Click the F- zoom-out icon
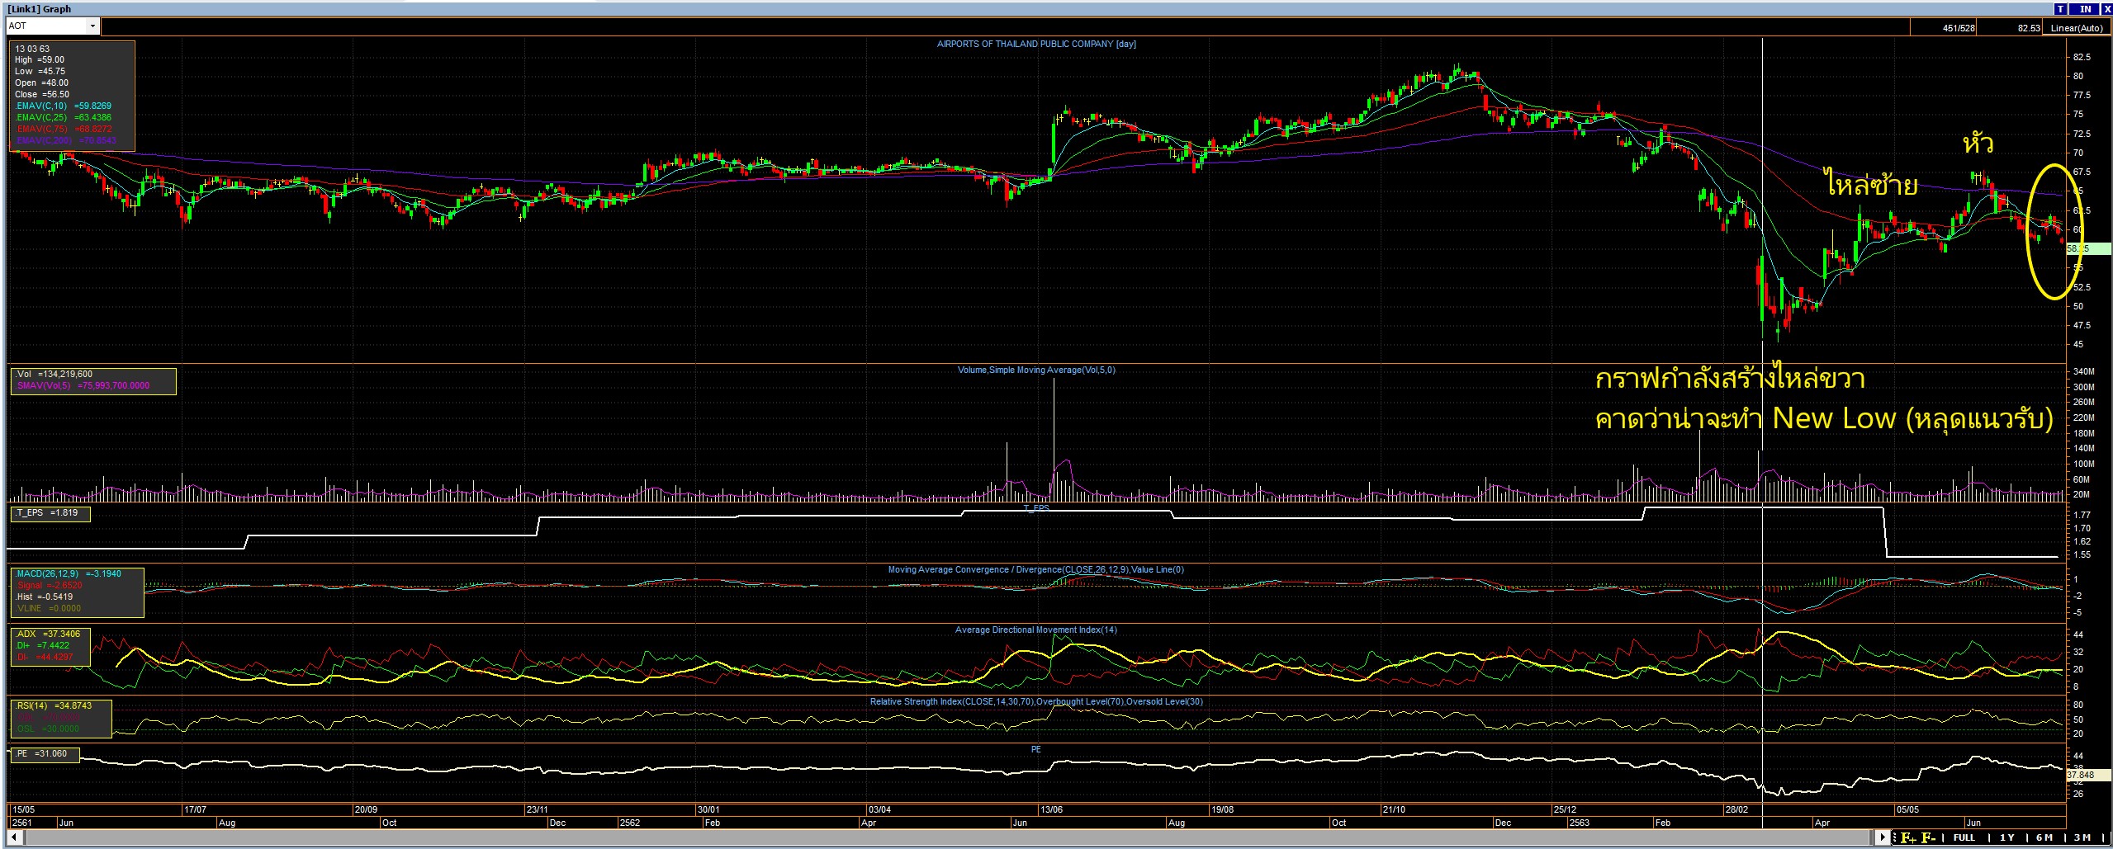 (1928, 837)
